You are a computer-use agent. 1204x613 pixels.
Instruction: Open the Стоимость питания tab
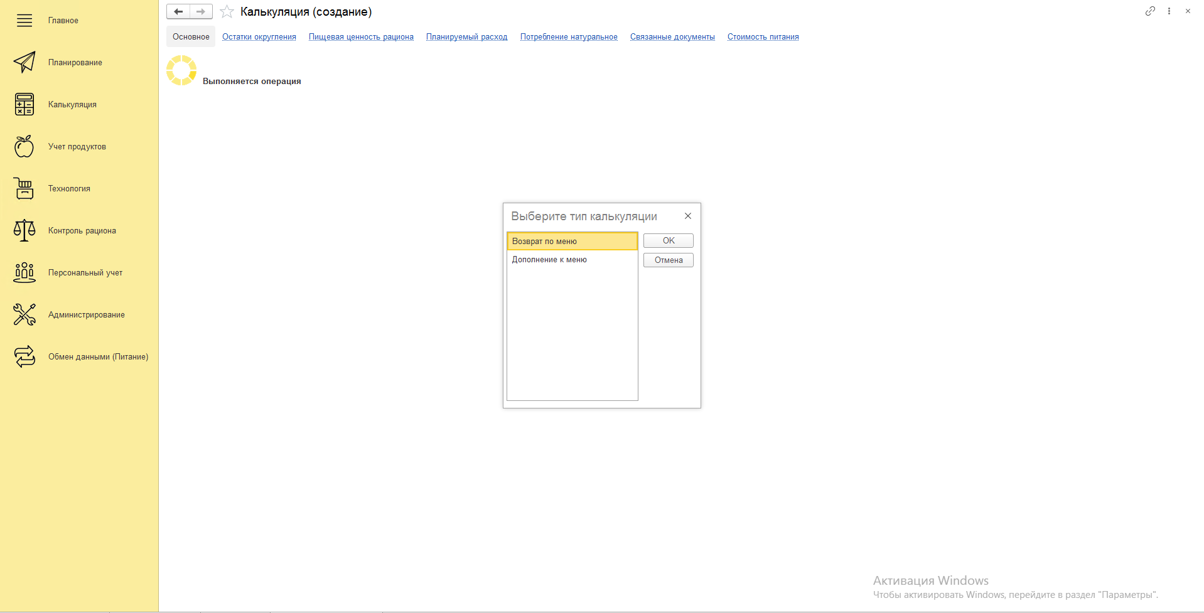763,37
